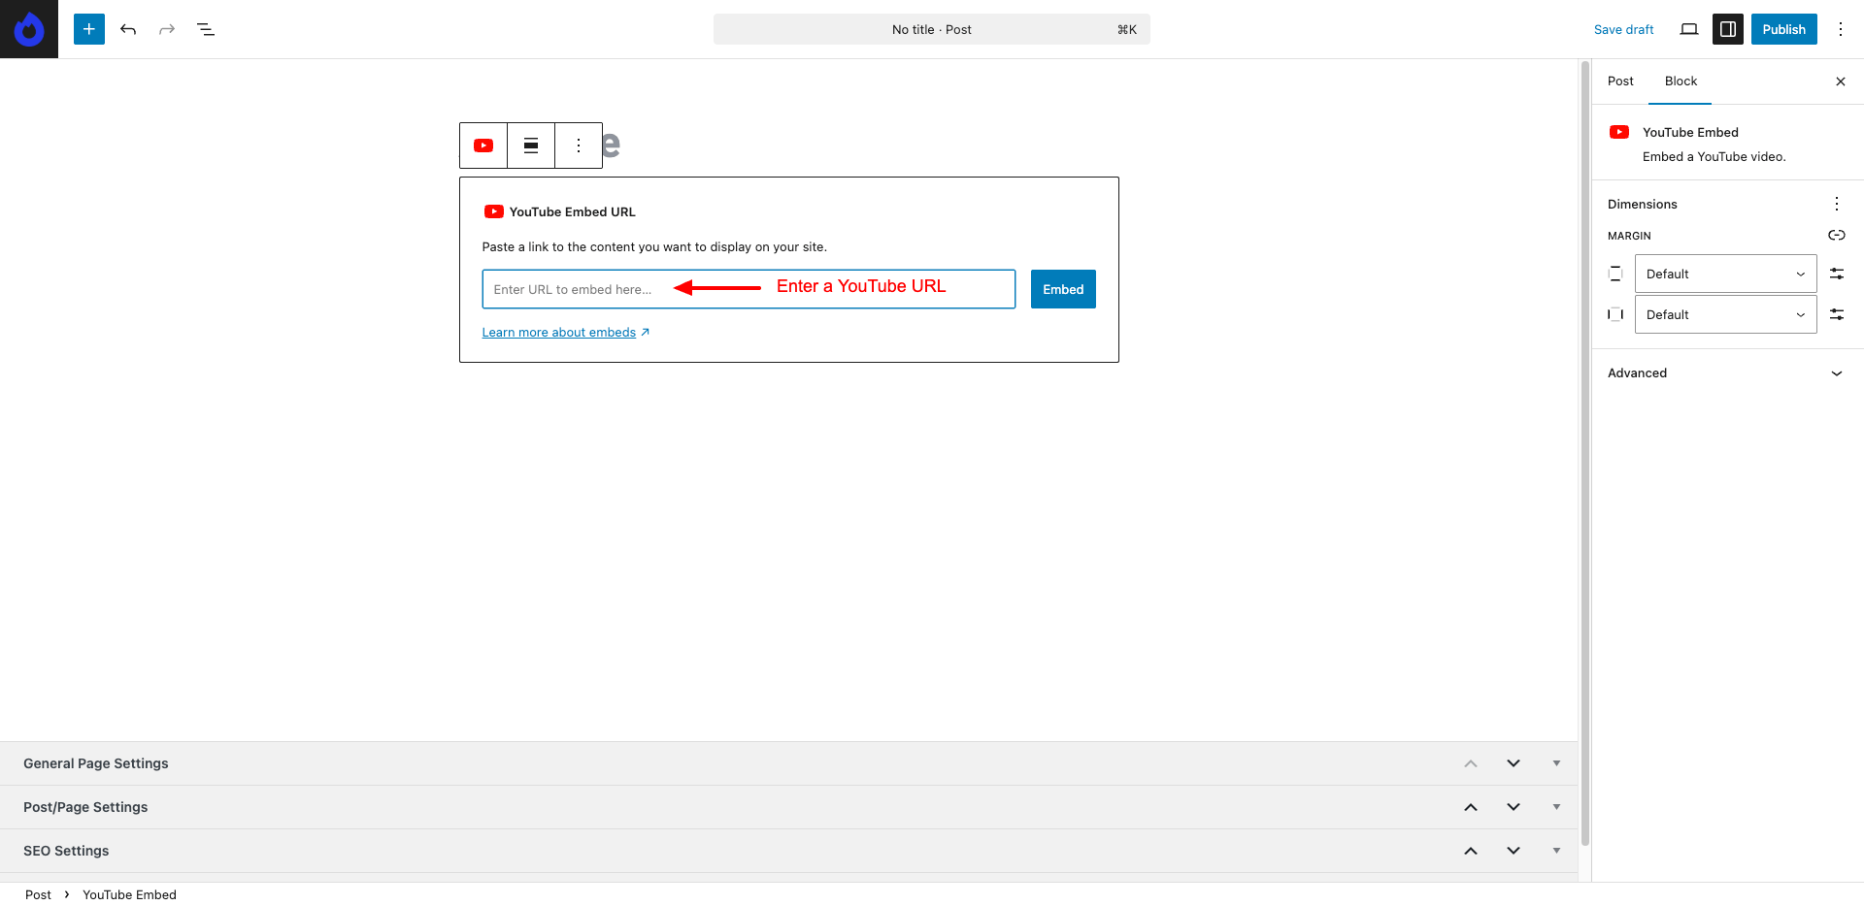Move Post/Page Settings box up

(x=1471, y=807)
